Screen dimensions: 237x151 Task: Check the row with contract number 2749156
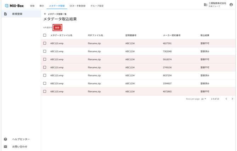(x=45, y=67)
